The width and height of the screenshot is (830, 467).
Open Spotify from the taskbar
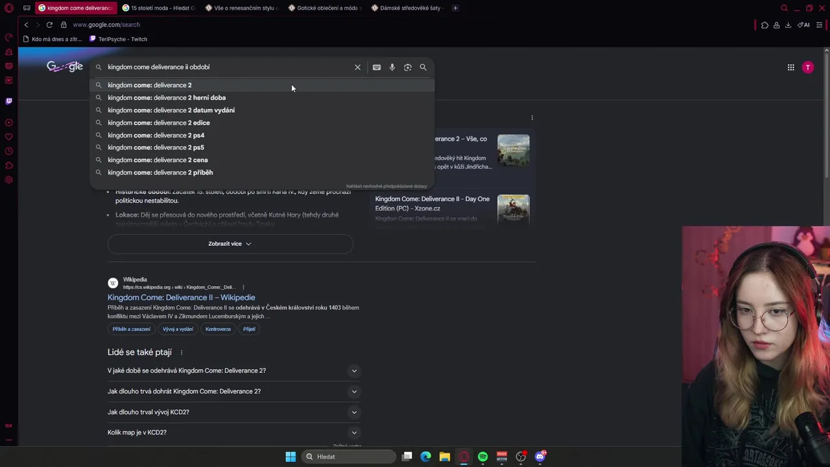pyautogui.click(x=483, y=457)
